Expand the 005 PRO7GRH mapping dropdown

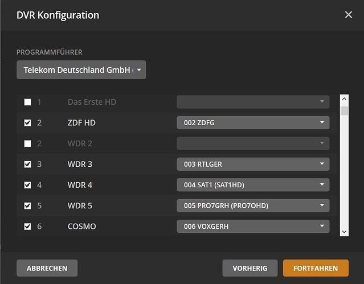[253, 205]
